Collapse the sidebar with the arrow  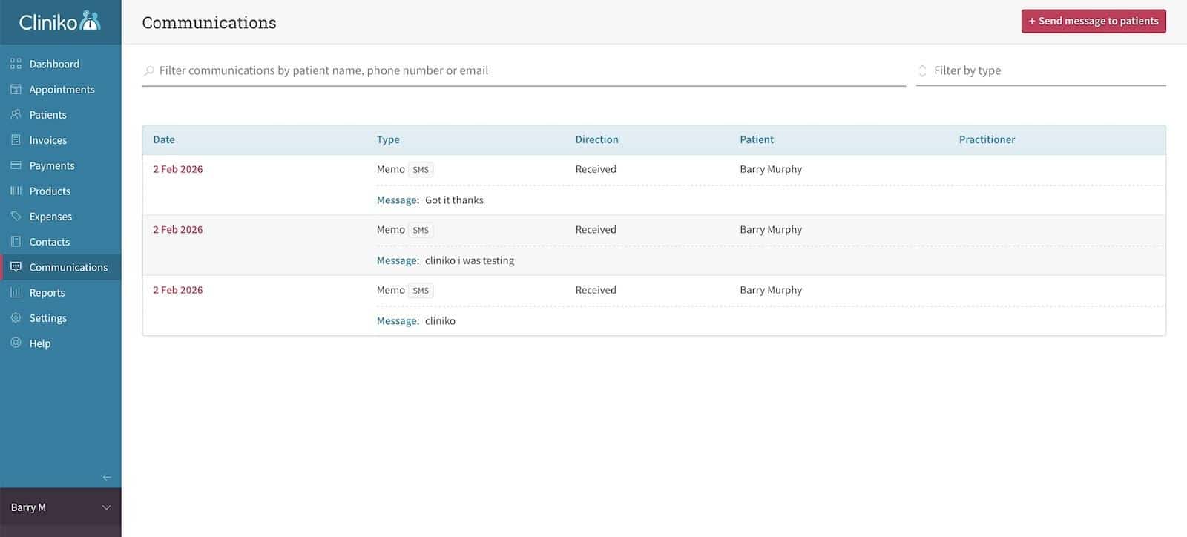(x=107, y=477)
